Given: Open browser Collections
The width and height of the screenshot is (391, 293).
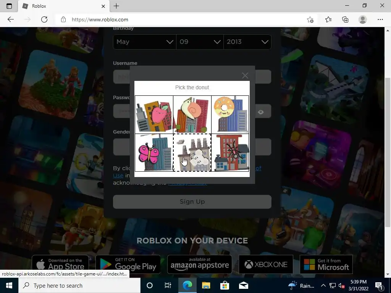Looking at the screenshot, I should pyautogui.click(x=345, y=19).
